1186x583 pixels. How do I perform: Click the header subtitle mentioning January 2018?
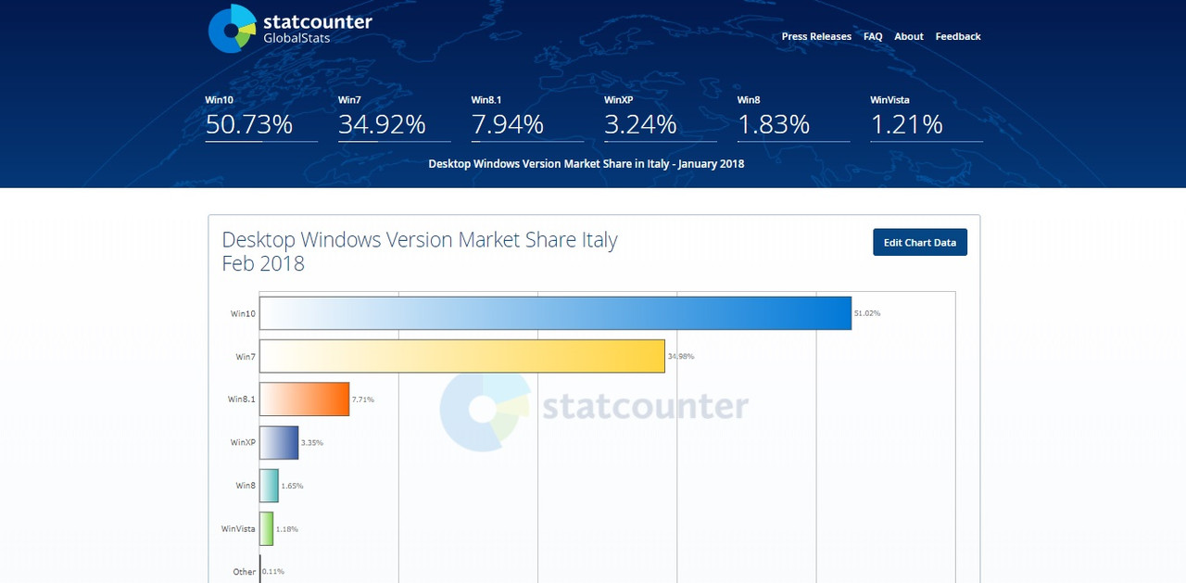tap(587, 164)
